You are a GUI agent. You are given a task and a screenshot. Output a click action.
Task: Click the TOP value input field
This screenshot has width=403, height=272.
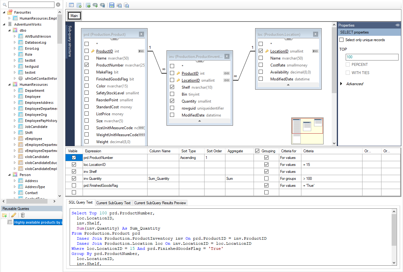tap(372, 57)
